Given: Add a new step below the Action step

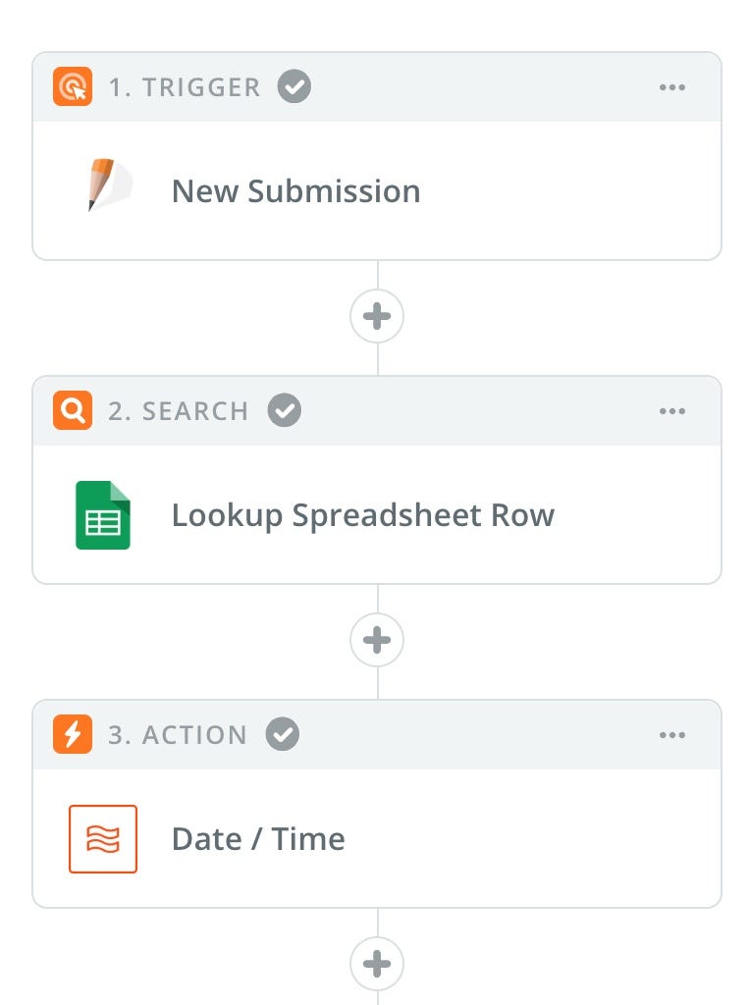Looking at the screenshot, I should click(377, 964).
